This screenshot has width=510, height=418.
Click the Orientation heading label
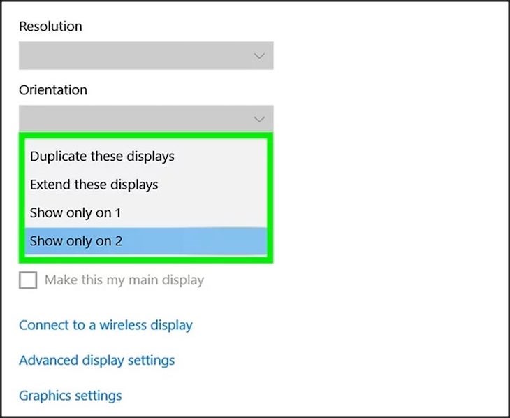tap(53, 90)
